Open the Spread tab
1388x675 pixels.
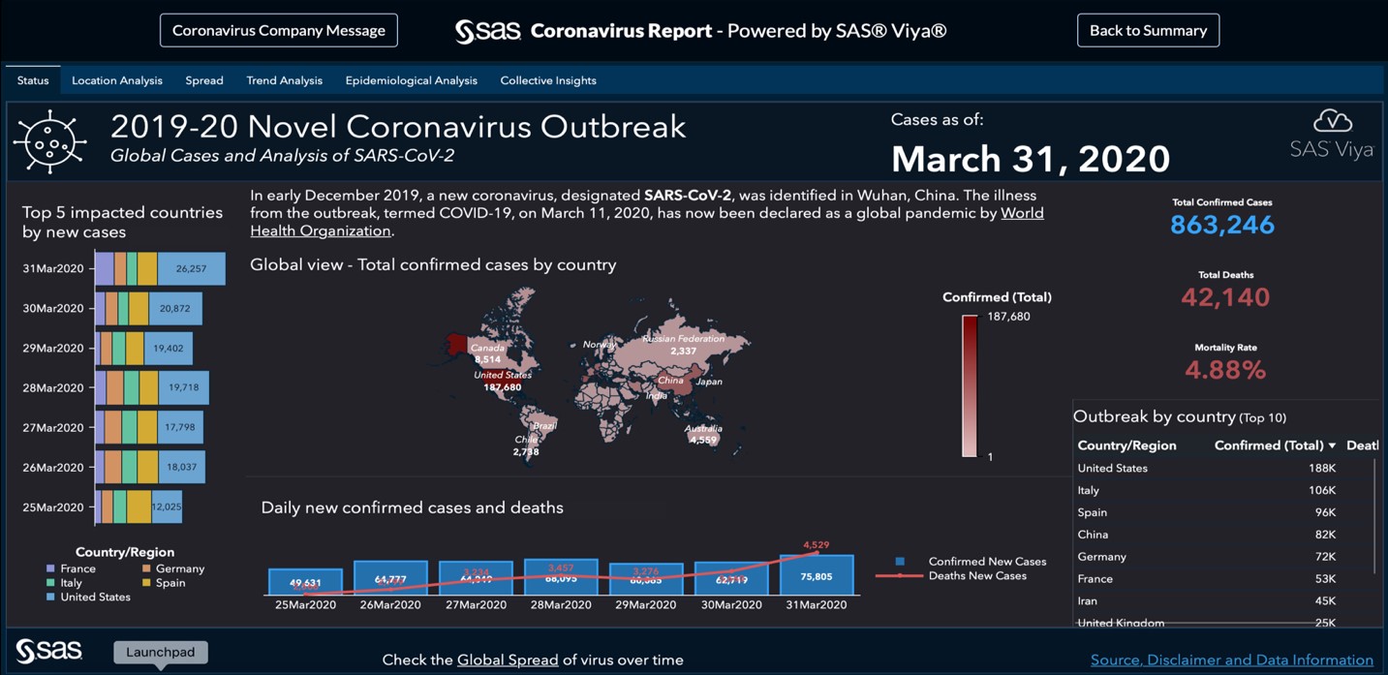(204, 80)
